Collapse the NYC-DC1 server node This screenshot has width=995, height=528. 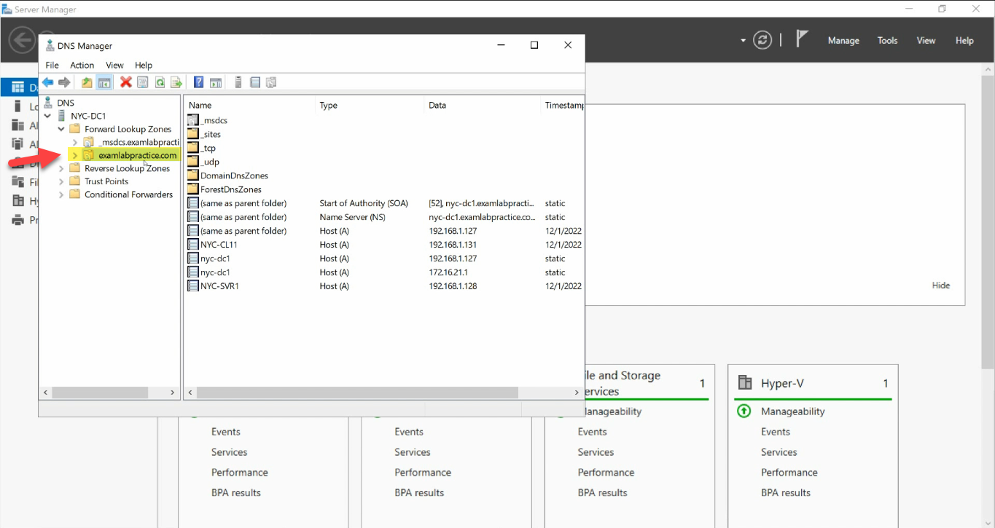click(48, 116)
